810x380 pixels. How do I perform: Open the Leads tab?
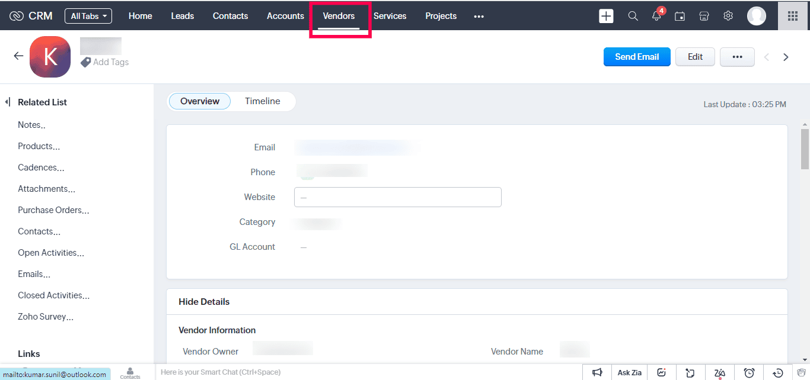point(183,16)
